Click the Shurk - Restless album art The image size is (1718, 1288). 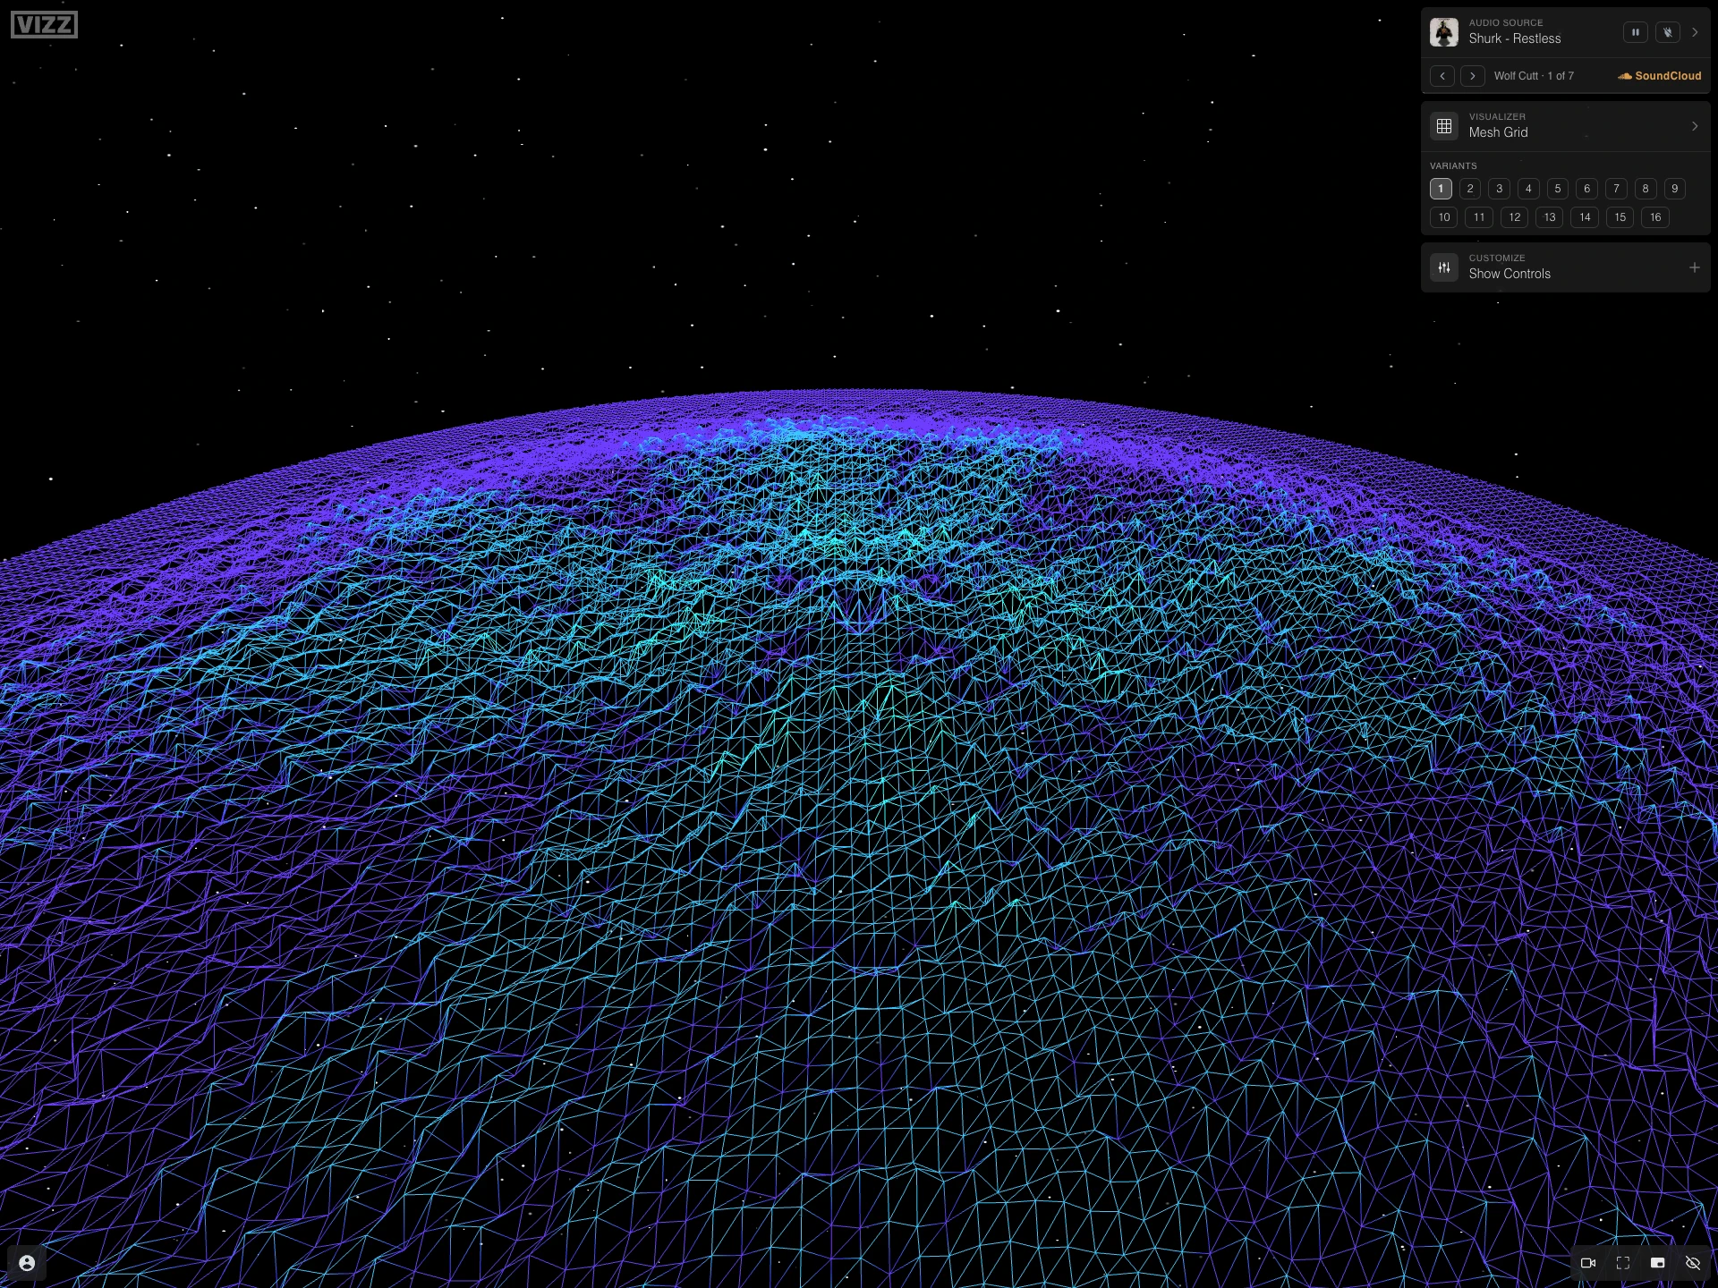coord(1443,32)
